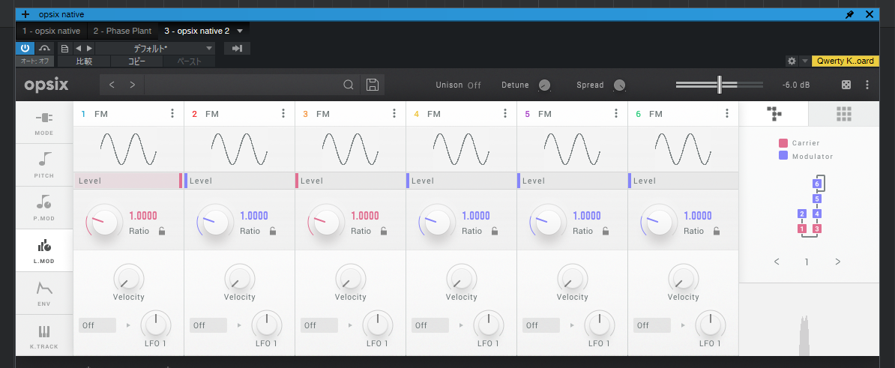Open the K.TRACK keyboard tracking page

click(x=44, y=336)
